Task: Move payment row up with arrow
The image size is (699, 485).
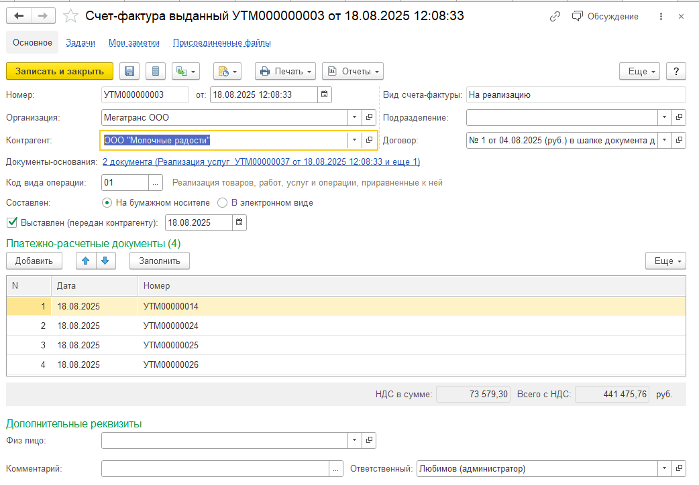Action: pos(85,261)
